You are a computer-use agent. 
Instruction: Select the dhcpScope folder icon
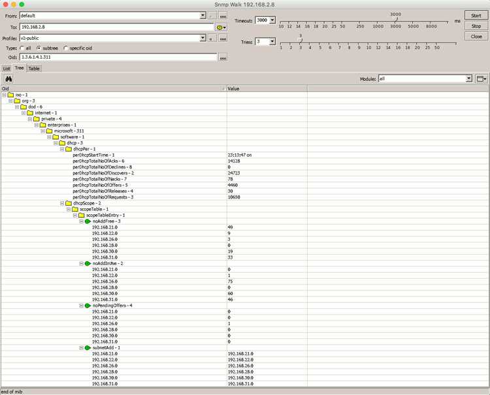coord(69,203)
